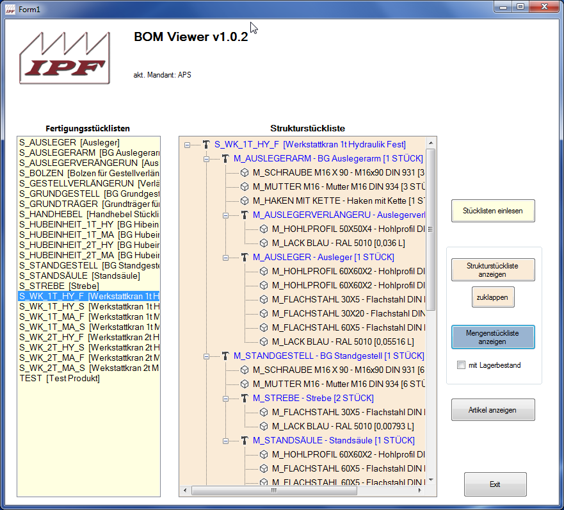Screen dimensions: 564x510
Task: Collapse the M_AUSLEGERVERLÄNGERU branch
Action: tap(225, 215)
